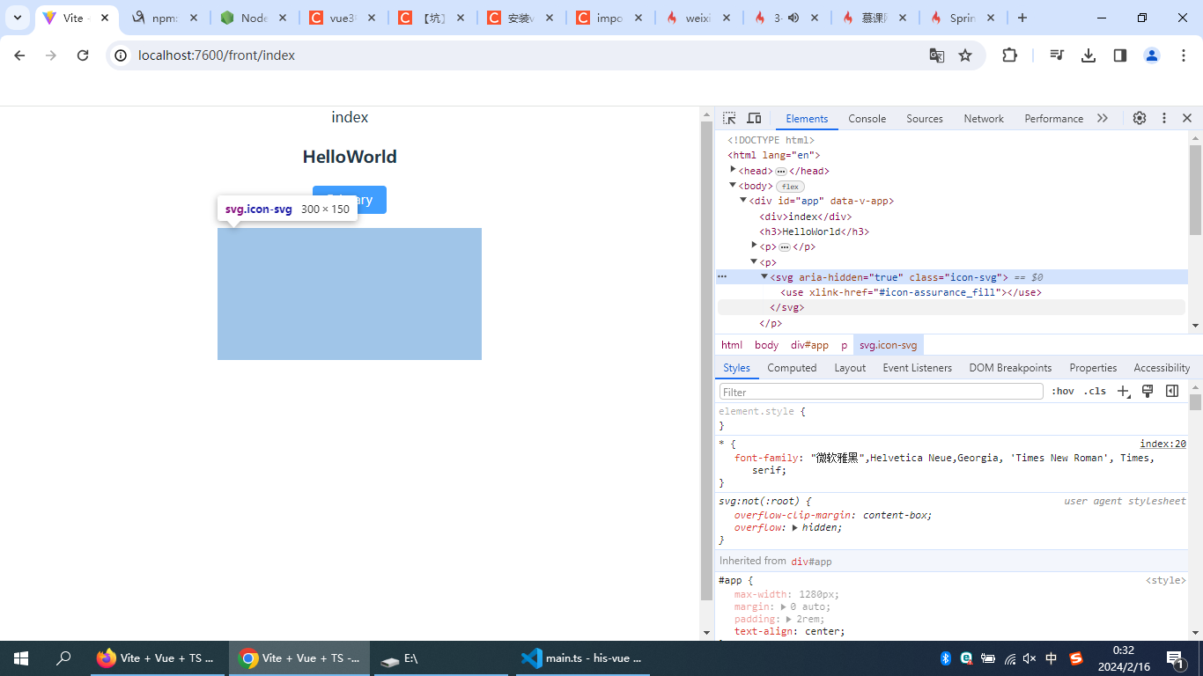Toggle the :hov element state panel

1063,392
